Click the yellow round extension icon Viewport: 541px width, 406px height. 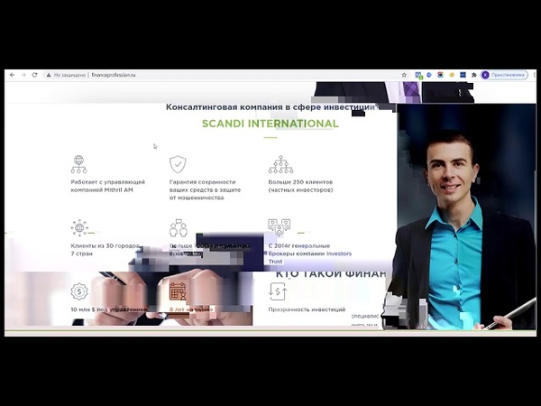[452, 75]
